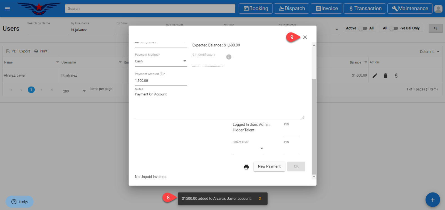The width and height of the screenshot is (445, 210).
Task: Open the Payment Method dropdown
Action: [x=160, y=61]
